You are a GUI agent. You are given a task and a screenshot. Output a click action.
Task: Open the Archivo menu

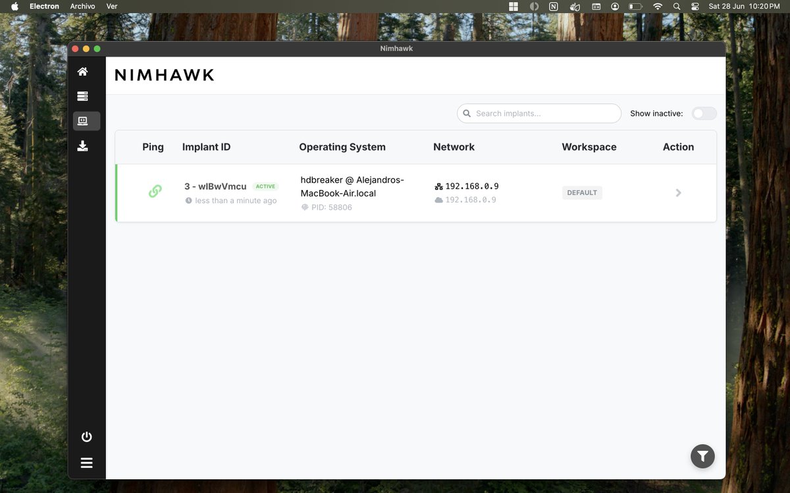click(x=82, y=6)
